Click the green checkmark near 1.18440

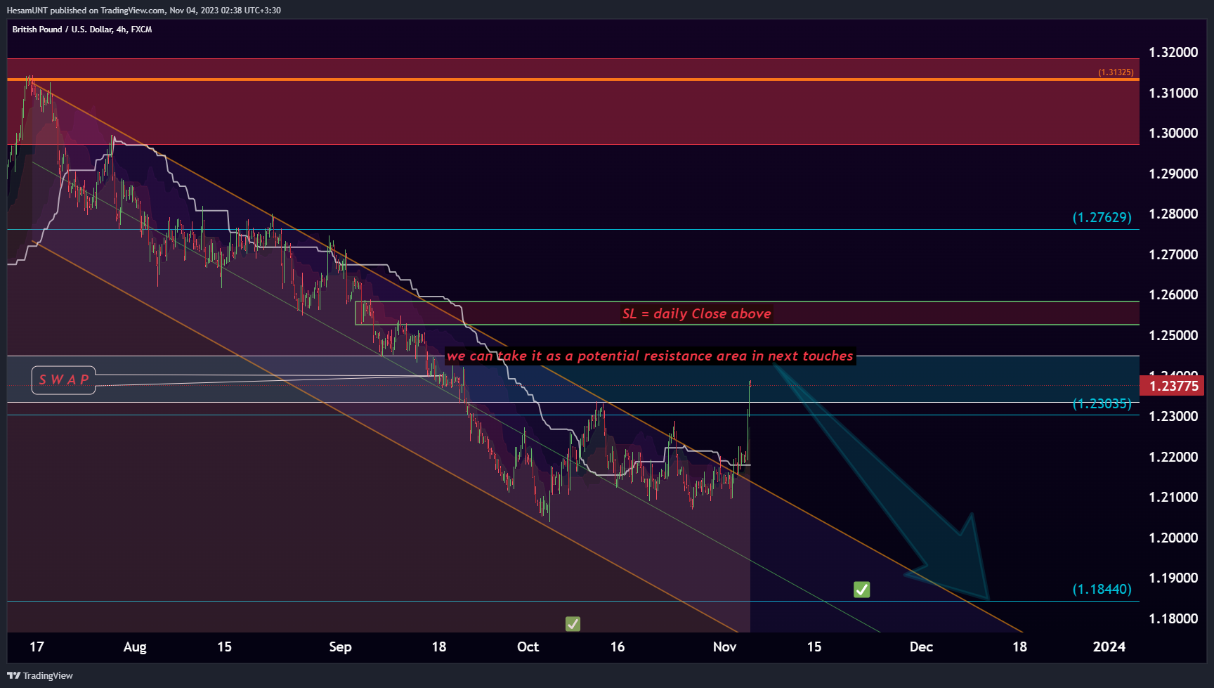861,590
